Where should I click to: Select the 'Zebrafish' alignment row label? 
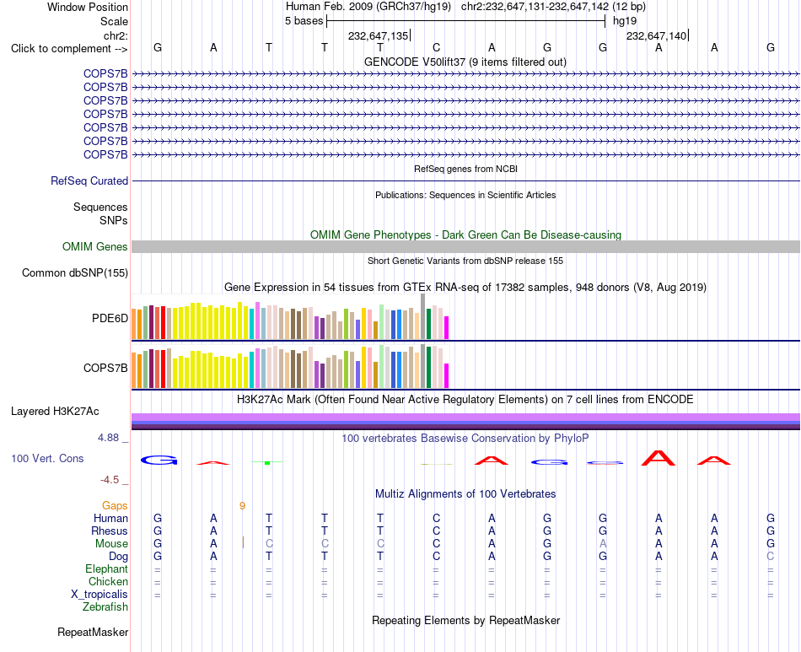click(x=105, y=607)
